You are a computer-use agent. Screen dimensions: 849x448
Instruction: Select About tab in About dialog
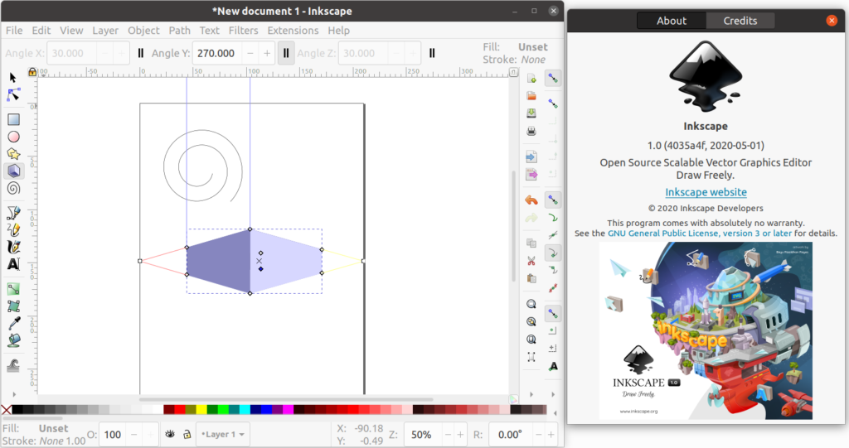672,21
